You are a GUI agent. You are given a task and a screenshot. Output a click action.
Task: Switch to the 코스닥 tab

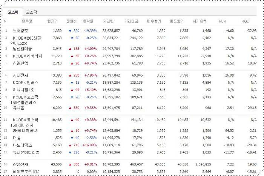(x=32, y=12)
